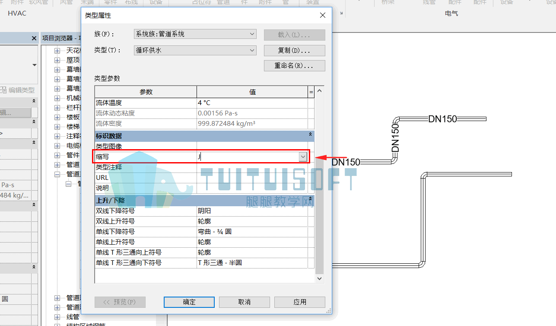Expand the 楼梯 tree node
This screenshot has width=556, height=326.
click(57, 127)
